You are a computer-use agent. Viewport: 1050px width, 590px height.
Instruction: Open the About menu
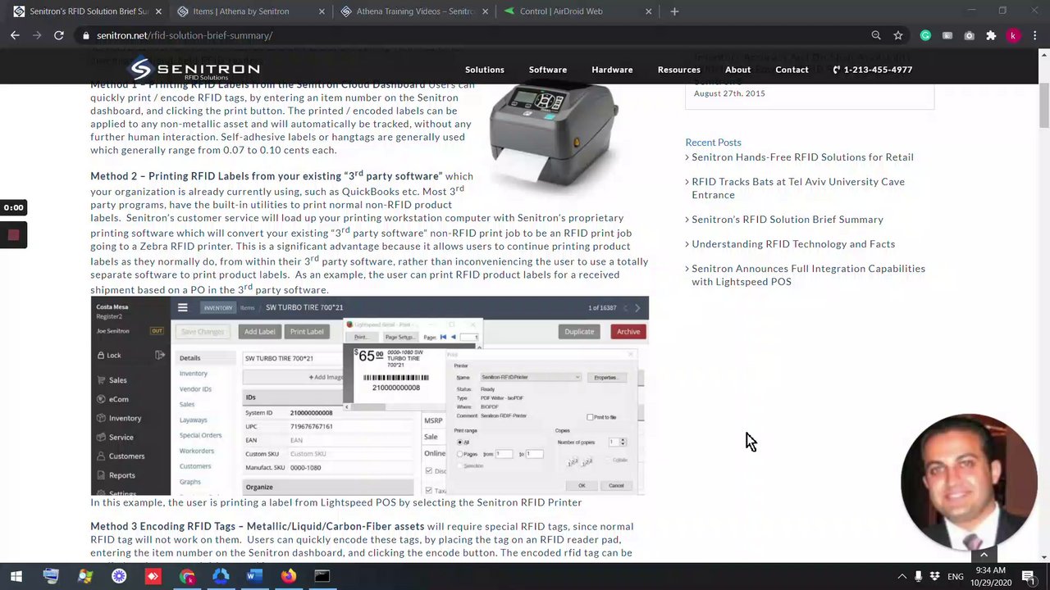tap(737, 70)
